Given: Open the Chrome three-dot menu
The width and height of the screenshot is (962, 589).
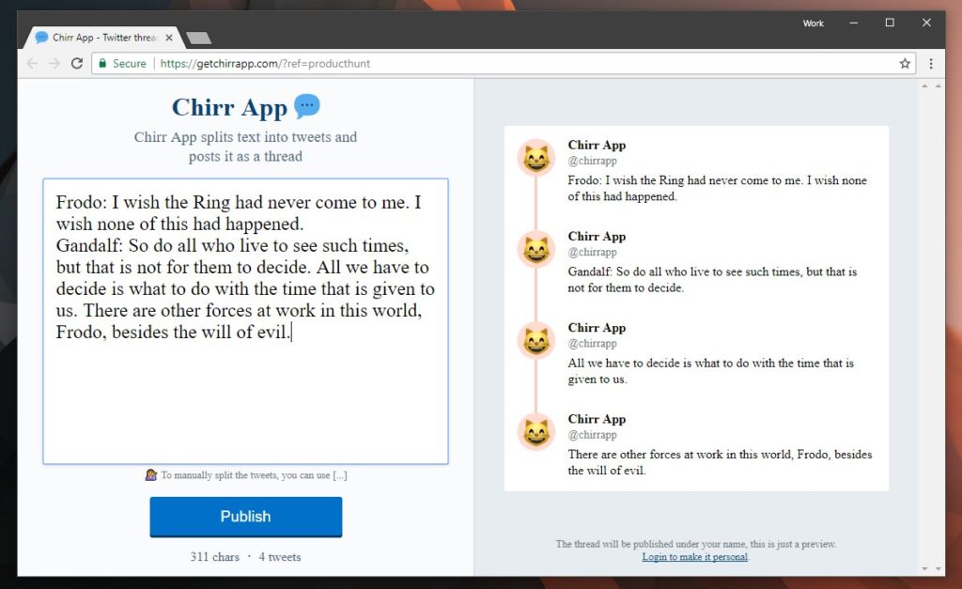Looking at the screenshot, I should point(931,63).
